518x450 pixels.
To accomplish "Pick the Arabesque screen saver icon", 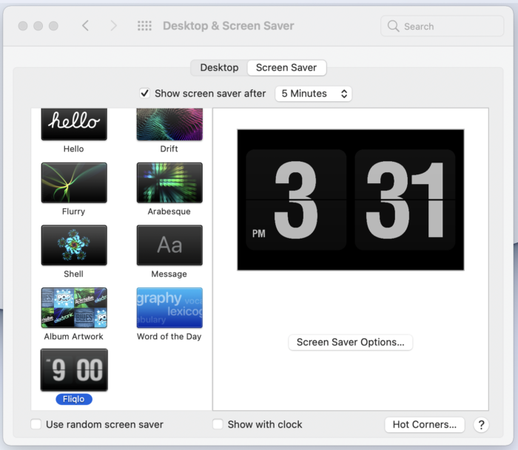I will coord(169,183).
